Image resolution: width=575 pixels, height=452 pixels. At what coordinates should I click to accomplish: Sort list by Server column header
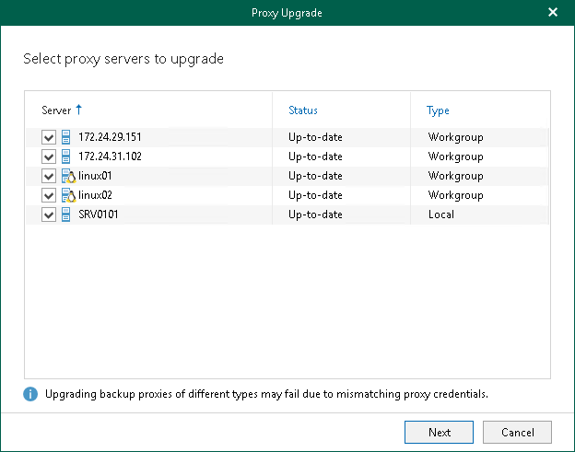tap(56, 110)
